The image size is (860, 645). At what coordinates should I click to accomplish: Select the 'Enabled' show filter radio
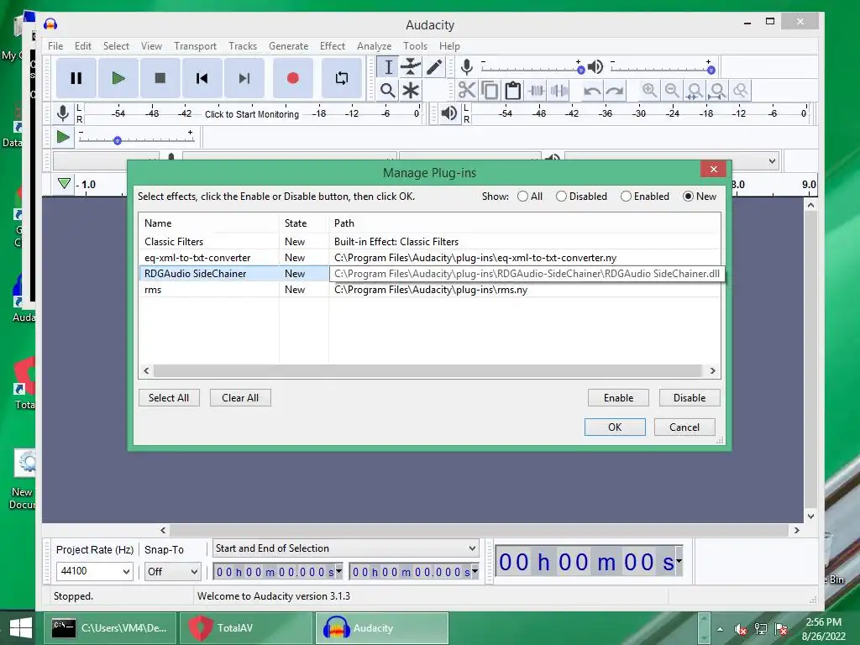coord(626,197)
